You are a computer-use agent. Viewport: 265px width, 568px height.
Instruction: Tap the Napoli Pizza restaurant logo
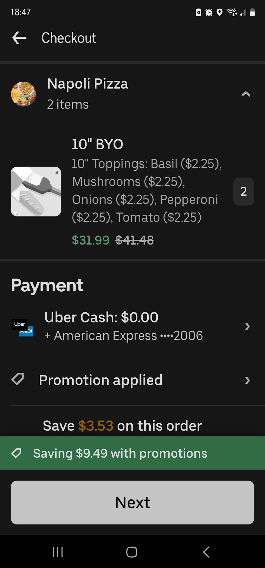[x=23, y=94]
